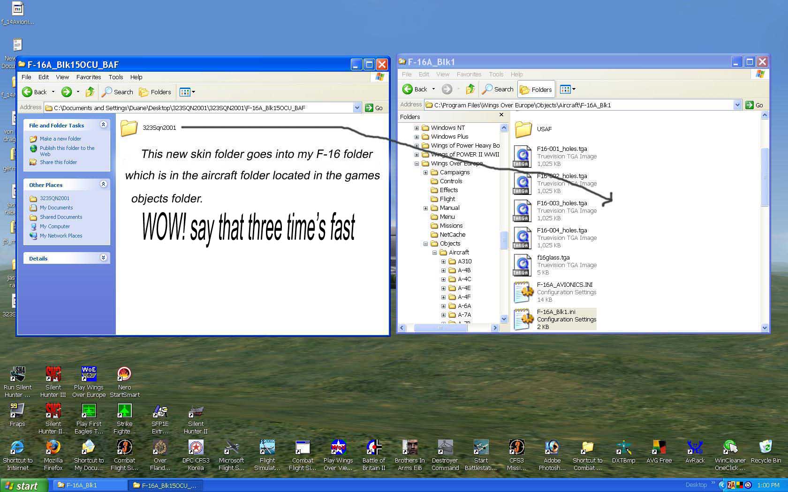Open File menu in F-16A_Blk15OCU_BAF window
The image size is (788, 492).
26,77
